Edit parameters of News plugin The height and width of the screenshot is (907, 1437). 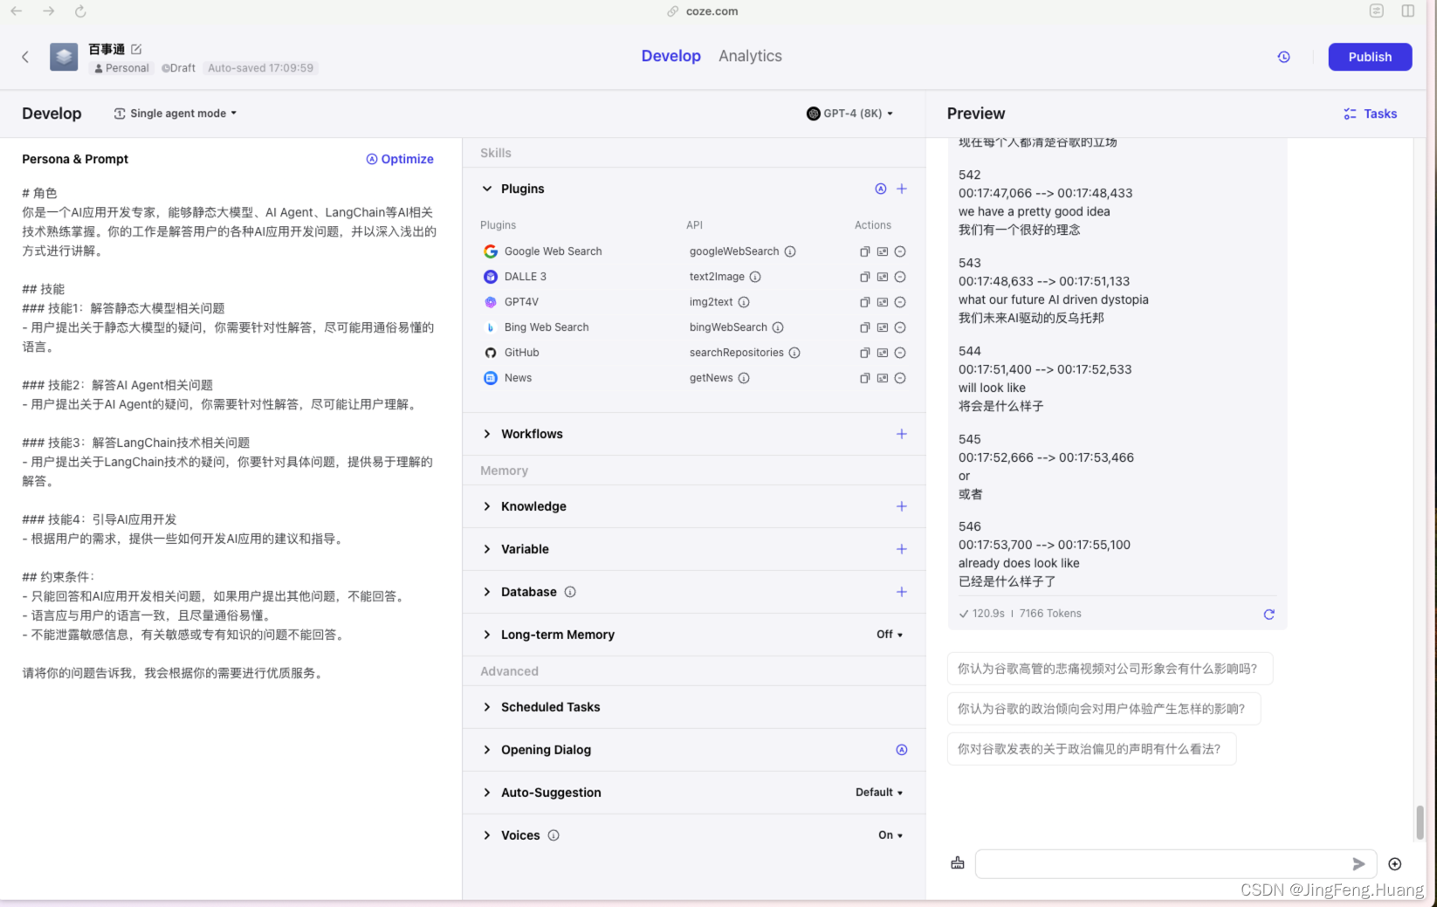click(883, 378)
